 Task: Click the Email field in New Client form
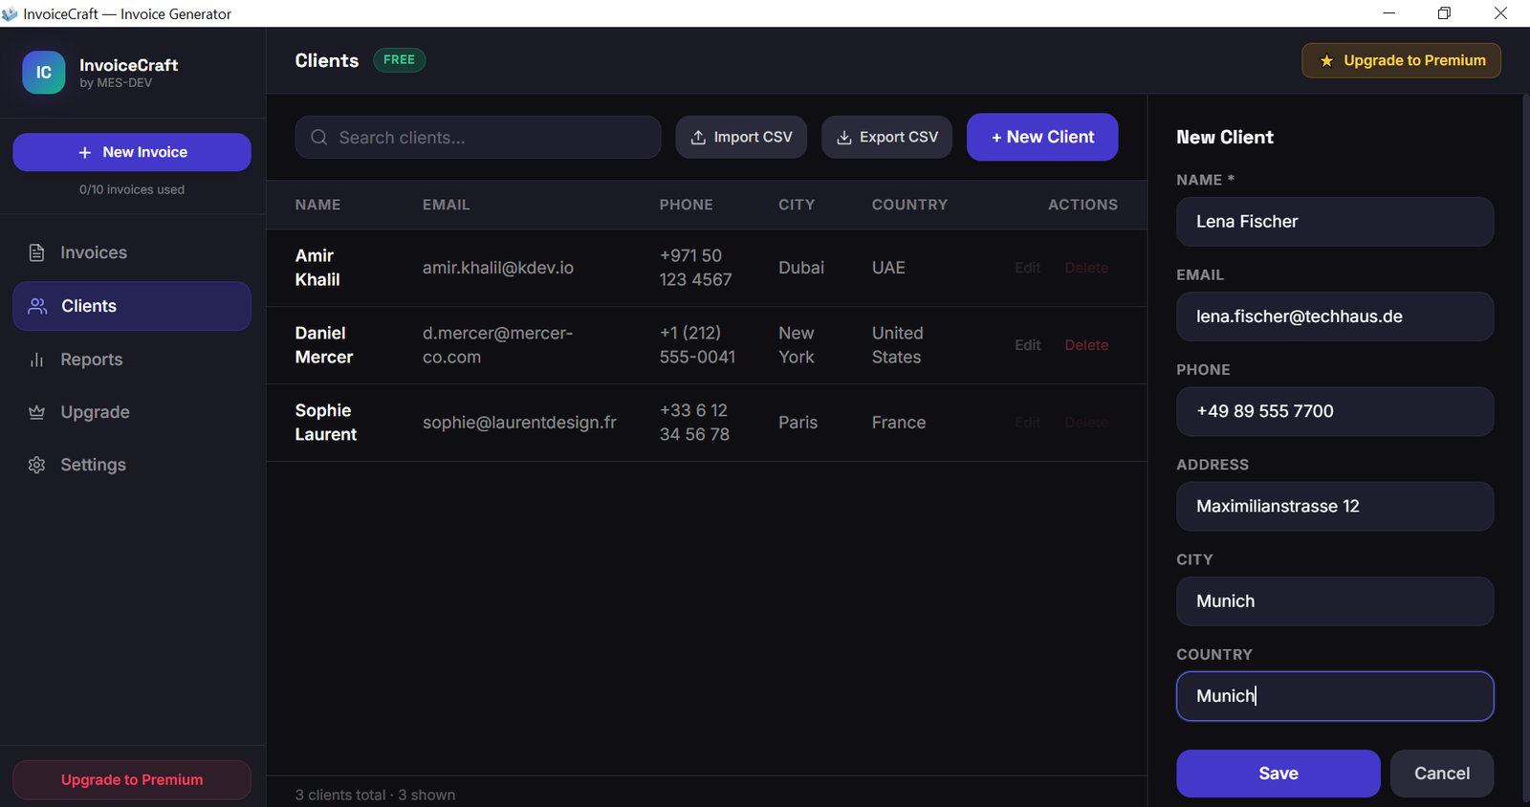[x=1335, y=316]
